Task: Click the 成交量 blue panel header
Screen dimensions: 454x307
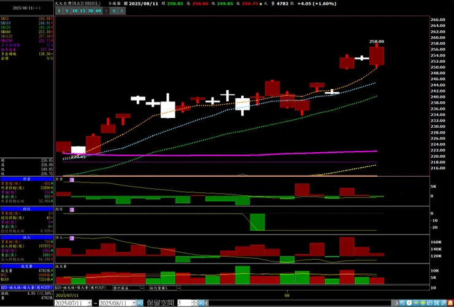Action: pos(26,266)
